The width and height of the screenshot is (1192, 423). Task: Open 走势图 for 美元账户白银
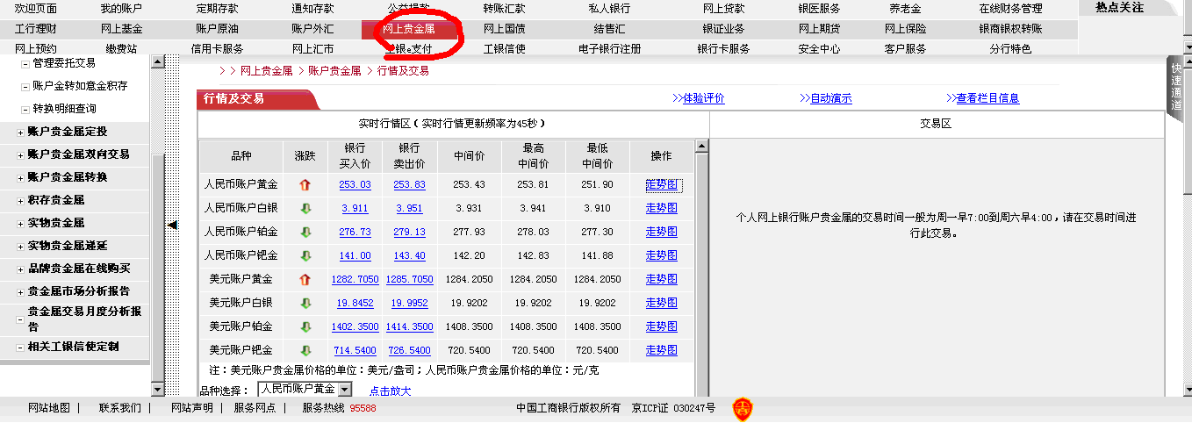662,304
